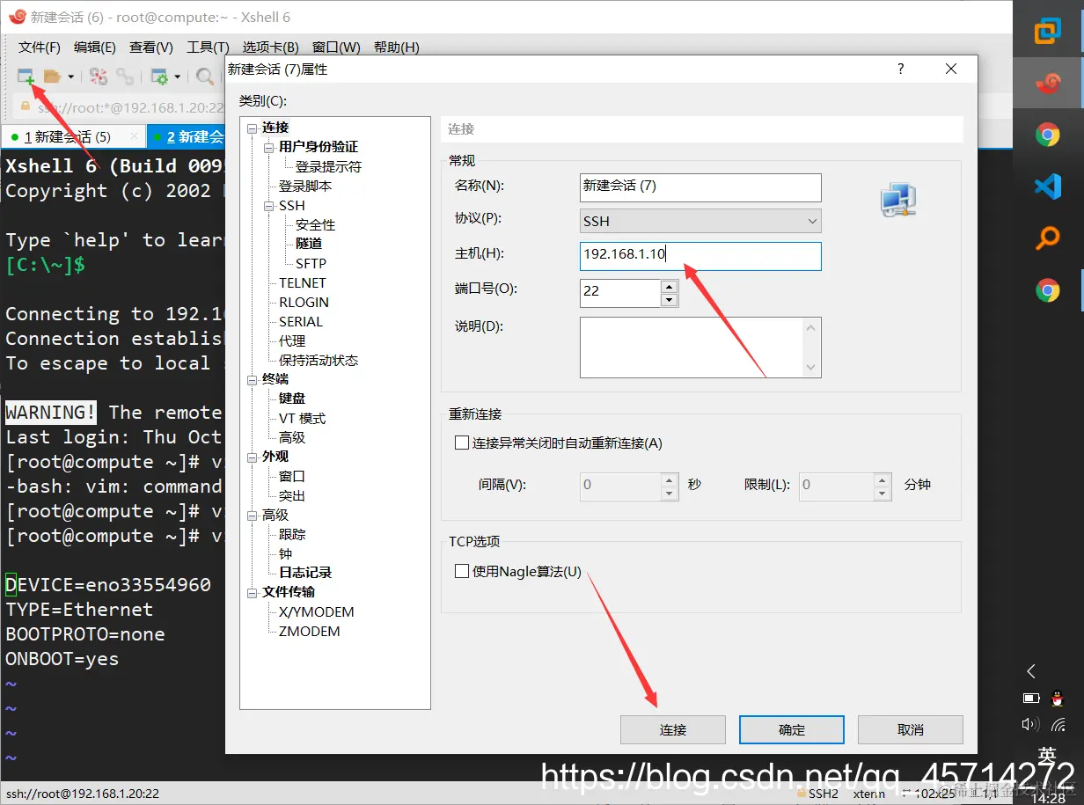The height and width of the screenshot is (805, 1084).
Task: Click the 连接 button to connect
Action: pos(672,729)
